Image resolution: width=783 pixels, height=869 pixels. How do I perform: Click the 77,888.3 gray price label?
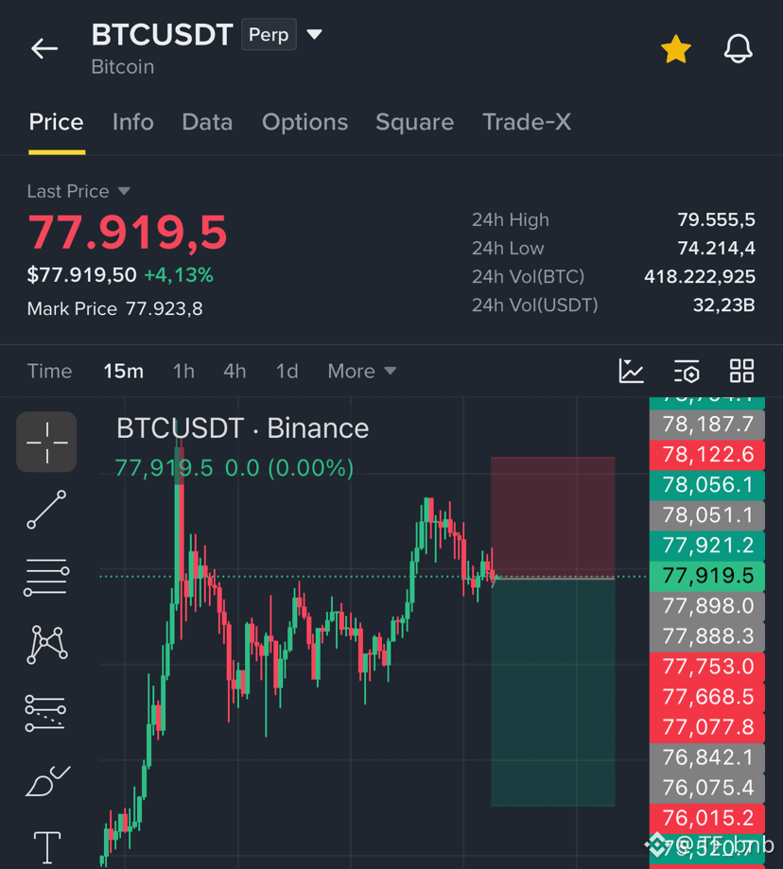pos(707,636)
